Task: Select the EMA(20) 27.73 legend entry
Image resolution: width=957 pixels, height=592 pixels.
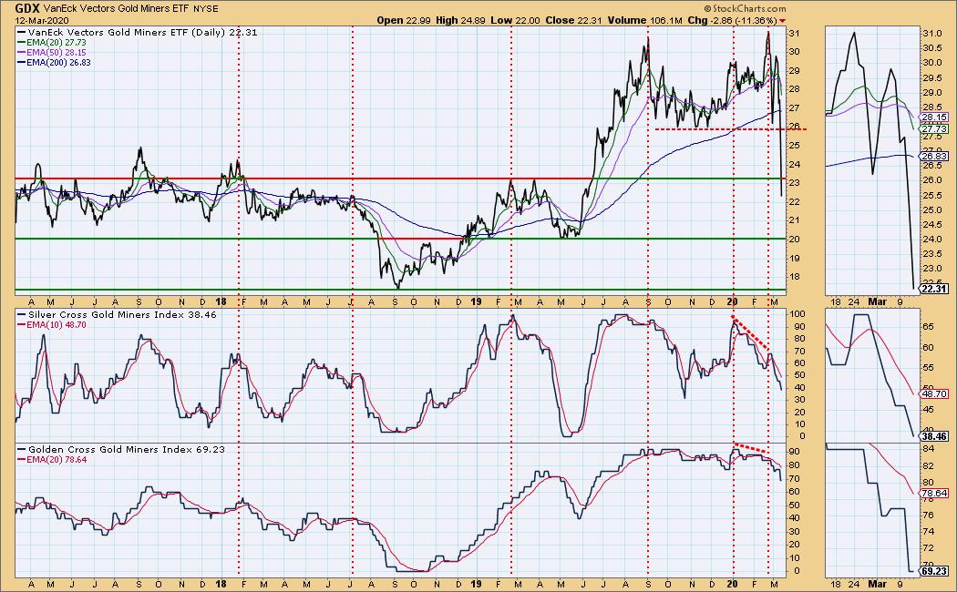Action: 57,43
